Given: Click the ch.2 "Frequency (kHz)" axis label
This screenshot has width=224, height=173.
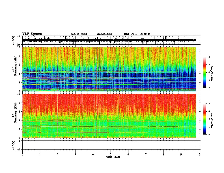Looking at the screenshot, I should click(x=16, y=113).
